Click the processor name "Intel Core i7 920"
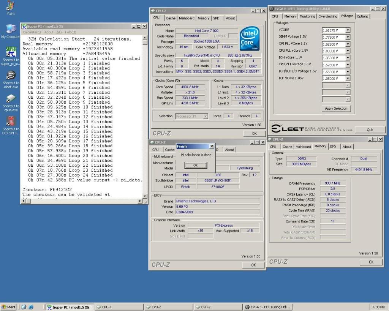This screenshot has width=389, height=311. [206, 31]
